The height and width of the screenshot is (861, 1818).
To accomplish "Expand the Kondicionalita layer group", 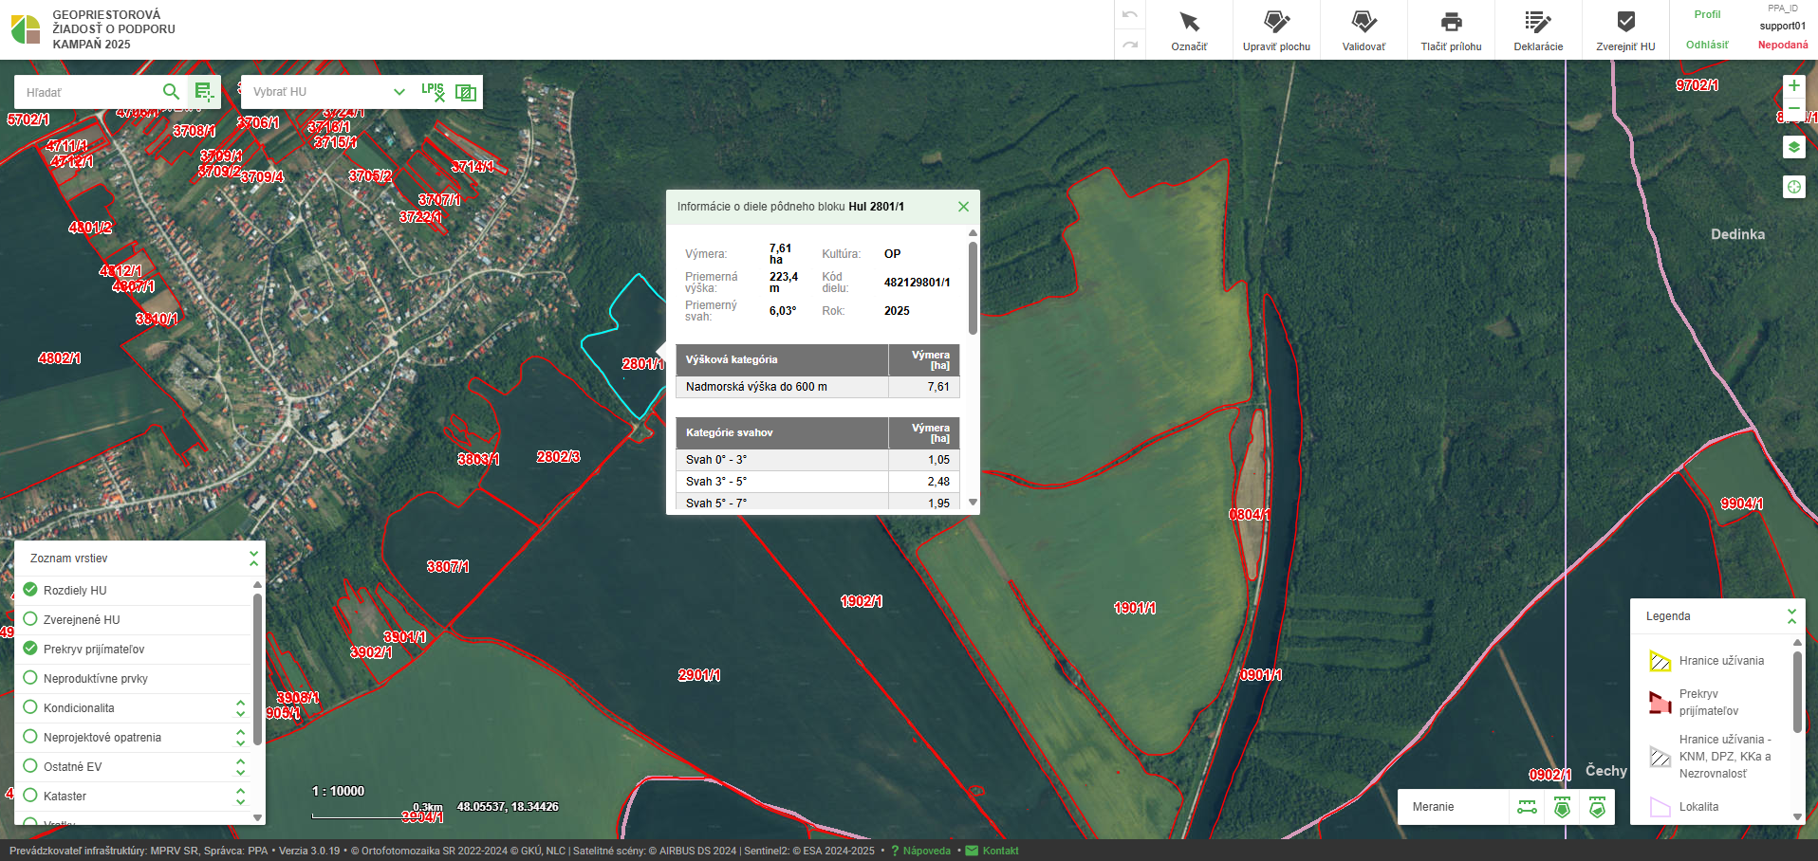I will click(x=240, y=708).
